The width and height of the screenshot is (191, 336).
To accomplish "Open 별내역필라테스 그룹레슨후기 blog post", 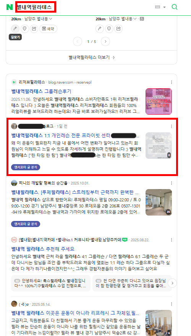I will click(x=41, y=91).
